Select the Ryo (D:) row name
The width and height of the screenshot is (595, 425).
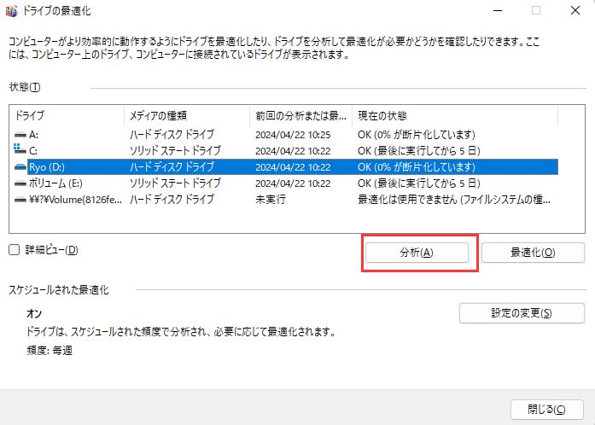(x=47, y=167)
